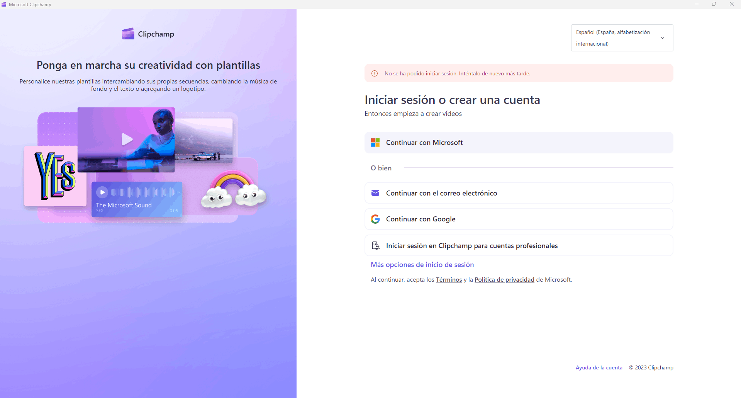Screen dimensions: 741x398
Task: Open the Política de privacidad link
Action: click(x=504, y=280)
